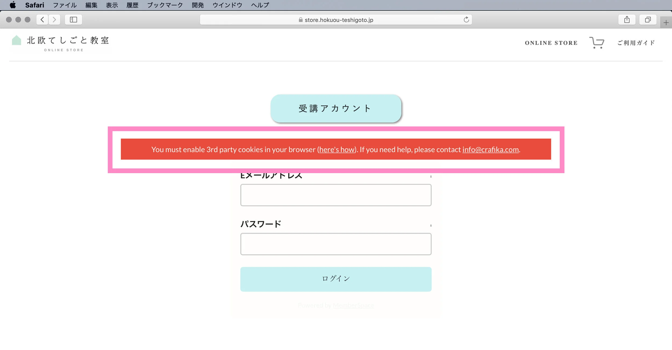Click the ログイン button
Screen dimensions: 672x350
pos(336,279)
